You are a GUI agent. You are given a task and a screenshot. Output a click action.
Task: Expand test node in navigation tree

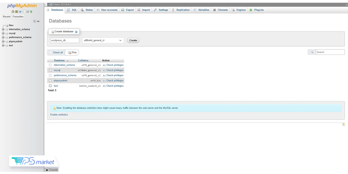(x=3, y=46)
